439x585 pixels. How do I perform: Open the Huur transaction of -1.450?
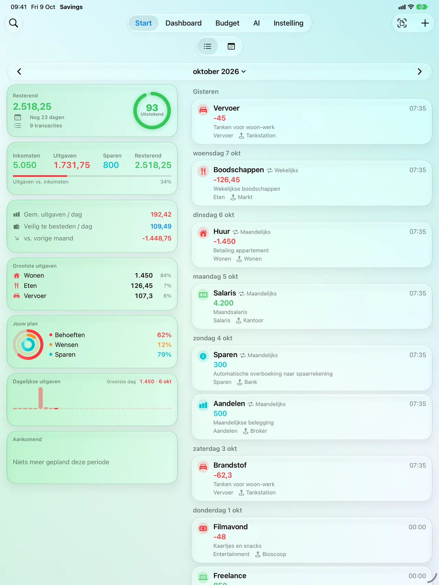[x=311, y=245]
